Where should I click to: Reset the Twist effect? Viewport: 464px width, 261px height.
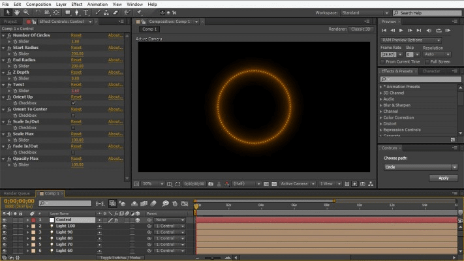tap(76, 84)
